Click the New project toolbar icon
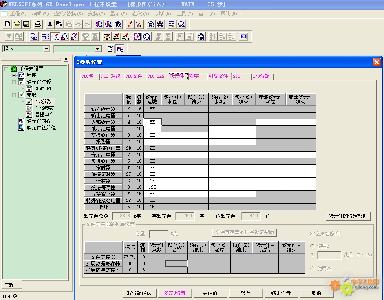The height and width of the screenshot is (300, 384). point(8,24)
